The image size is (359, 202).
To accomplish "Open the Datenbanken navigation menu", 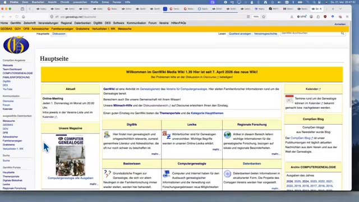I will (x=82, y=23).
